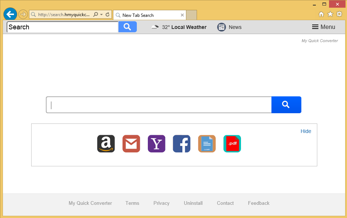Hide the shortcut icons panel
This screenshot has width=347, height=218.
click(x=306, y=131)
